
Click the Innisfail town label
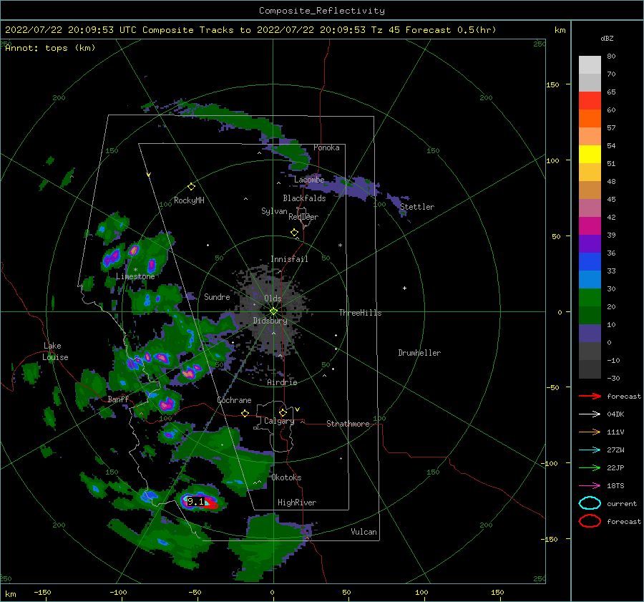pos(289,259)
